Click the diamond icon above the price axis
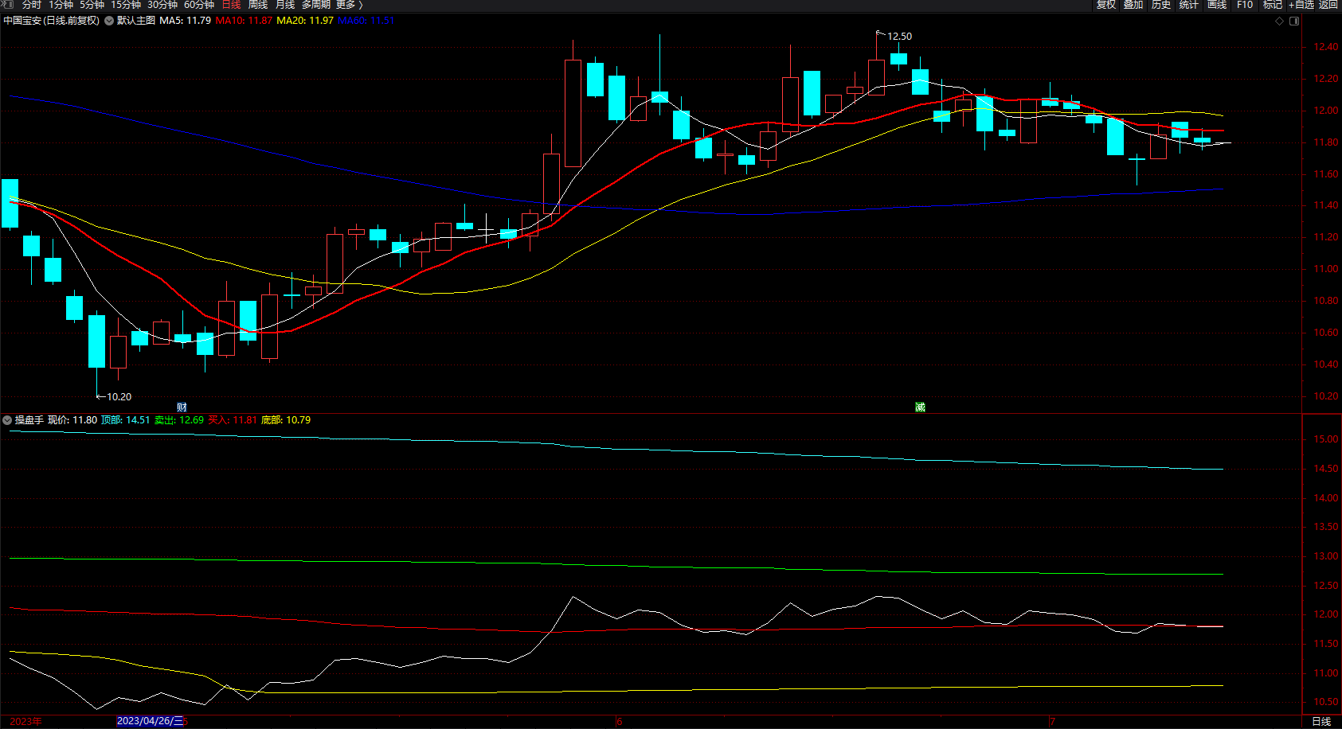1342x729 pixels. tap(1280, 21)
